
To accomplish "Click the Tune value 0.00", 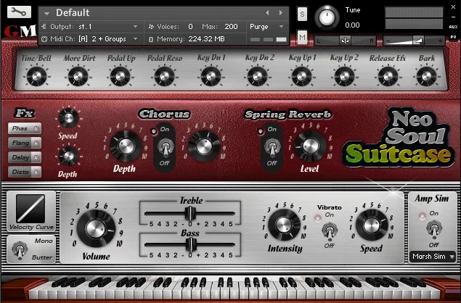I will pos(352,25).
